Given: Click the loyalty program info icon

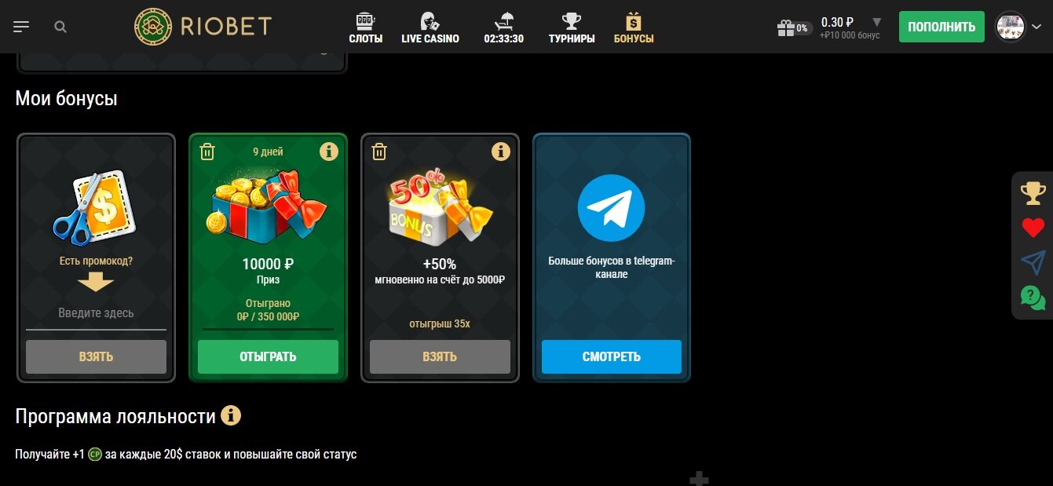Looking at the screenshot, I should point(230,415).
